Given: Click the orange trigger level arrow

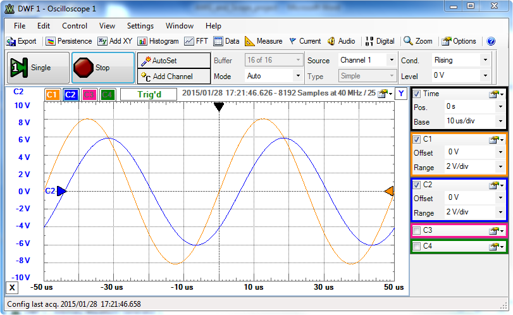Looking at the screenshot, I should 389,191.
